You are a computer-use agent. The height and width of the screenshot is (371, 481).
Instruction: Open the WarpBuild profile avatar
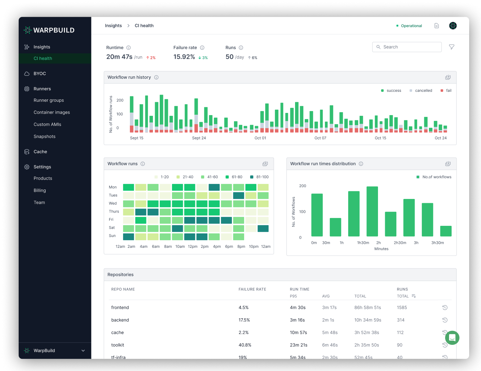(453, 25)
